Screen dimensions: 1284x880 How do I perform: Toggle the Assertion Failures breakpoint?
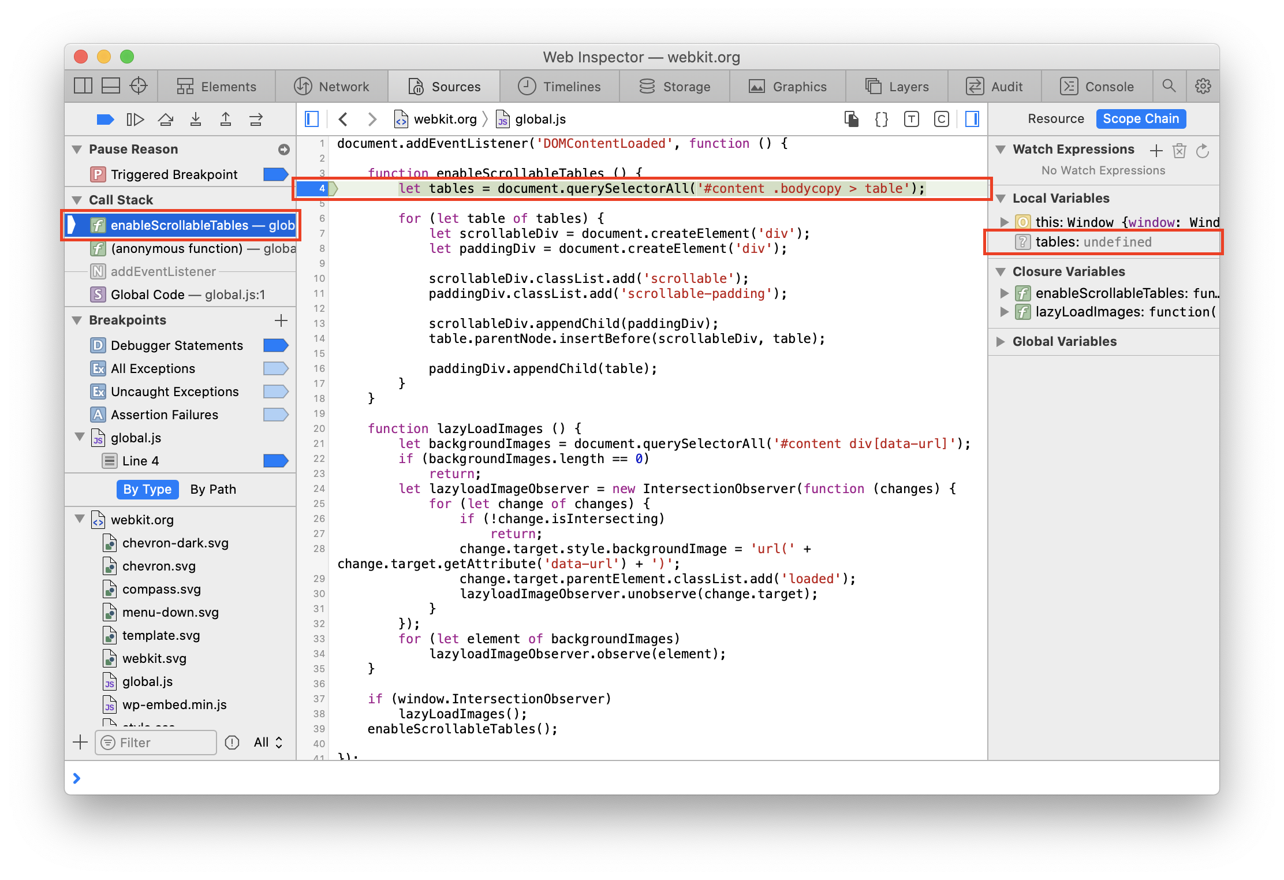(275, 415)
